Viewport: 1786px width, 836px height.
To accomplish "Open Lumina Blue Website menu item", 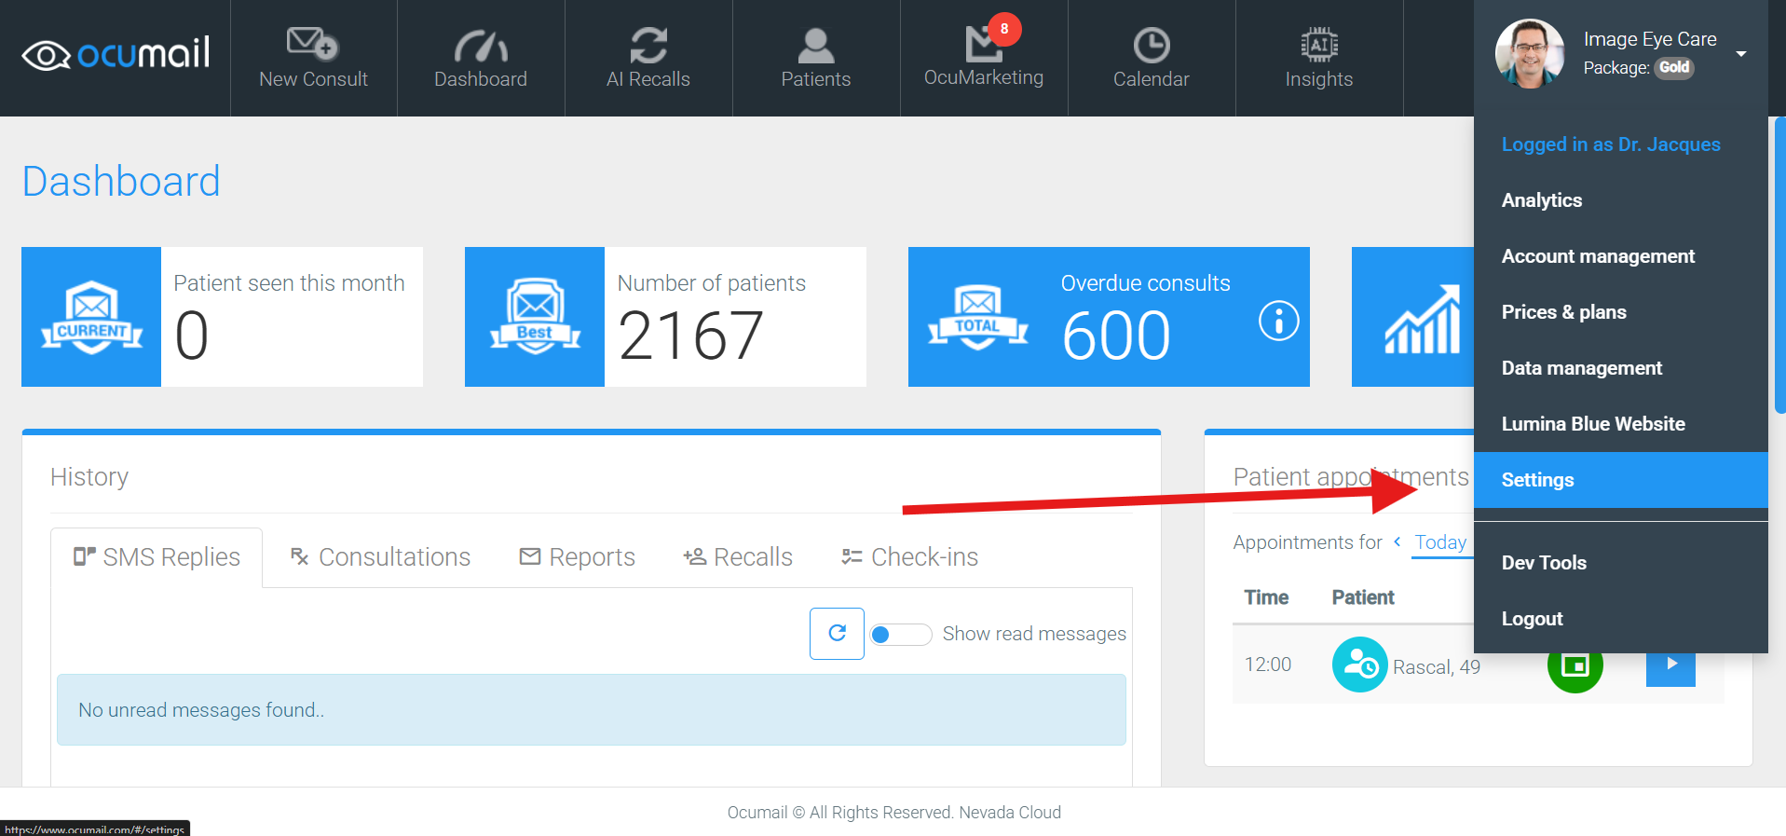I will coord(1621,424).
